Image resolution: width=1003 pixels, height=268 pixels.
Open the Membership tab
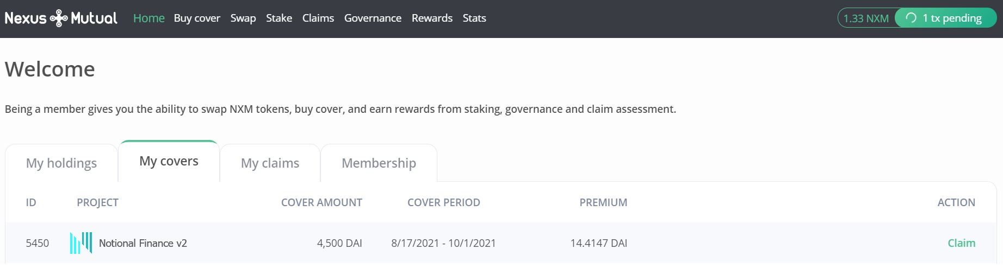click(x=379, y=163)
